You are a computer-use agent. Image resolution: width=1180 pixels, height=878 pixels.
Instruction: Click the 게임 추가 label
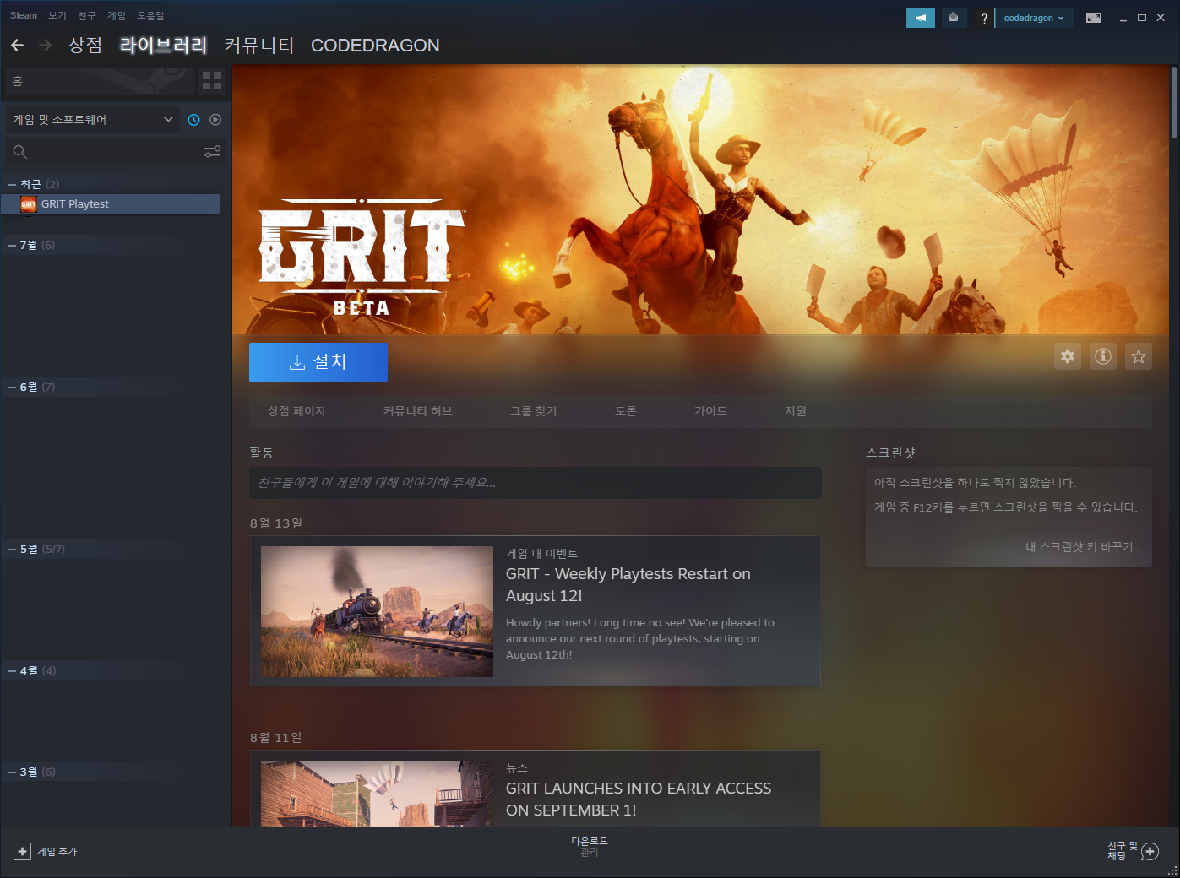(57, 852)
